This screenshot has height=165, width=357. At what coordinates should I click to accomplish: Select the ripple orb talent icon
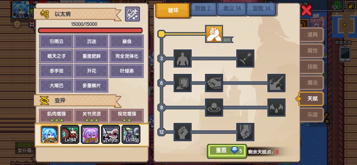(214, 107)
